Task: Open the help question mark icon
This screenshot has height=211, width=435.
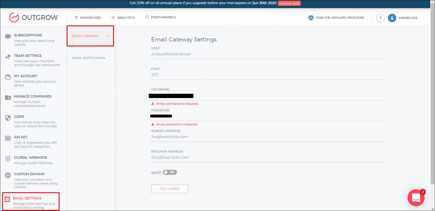Action: tap(380, 18)
